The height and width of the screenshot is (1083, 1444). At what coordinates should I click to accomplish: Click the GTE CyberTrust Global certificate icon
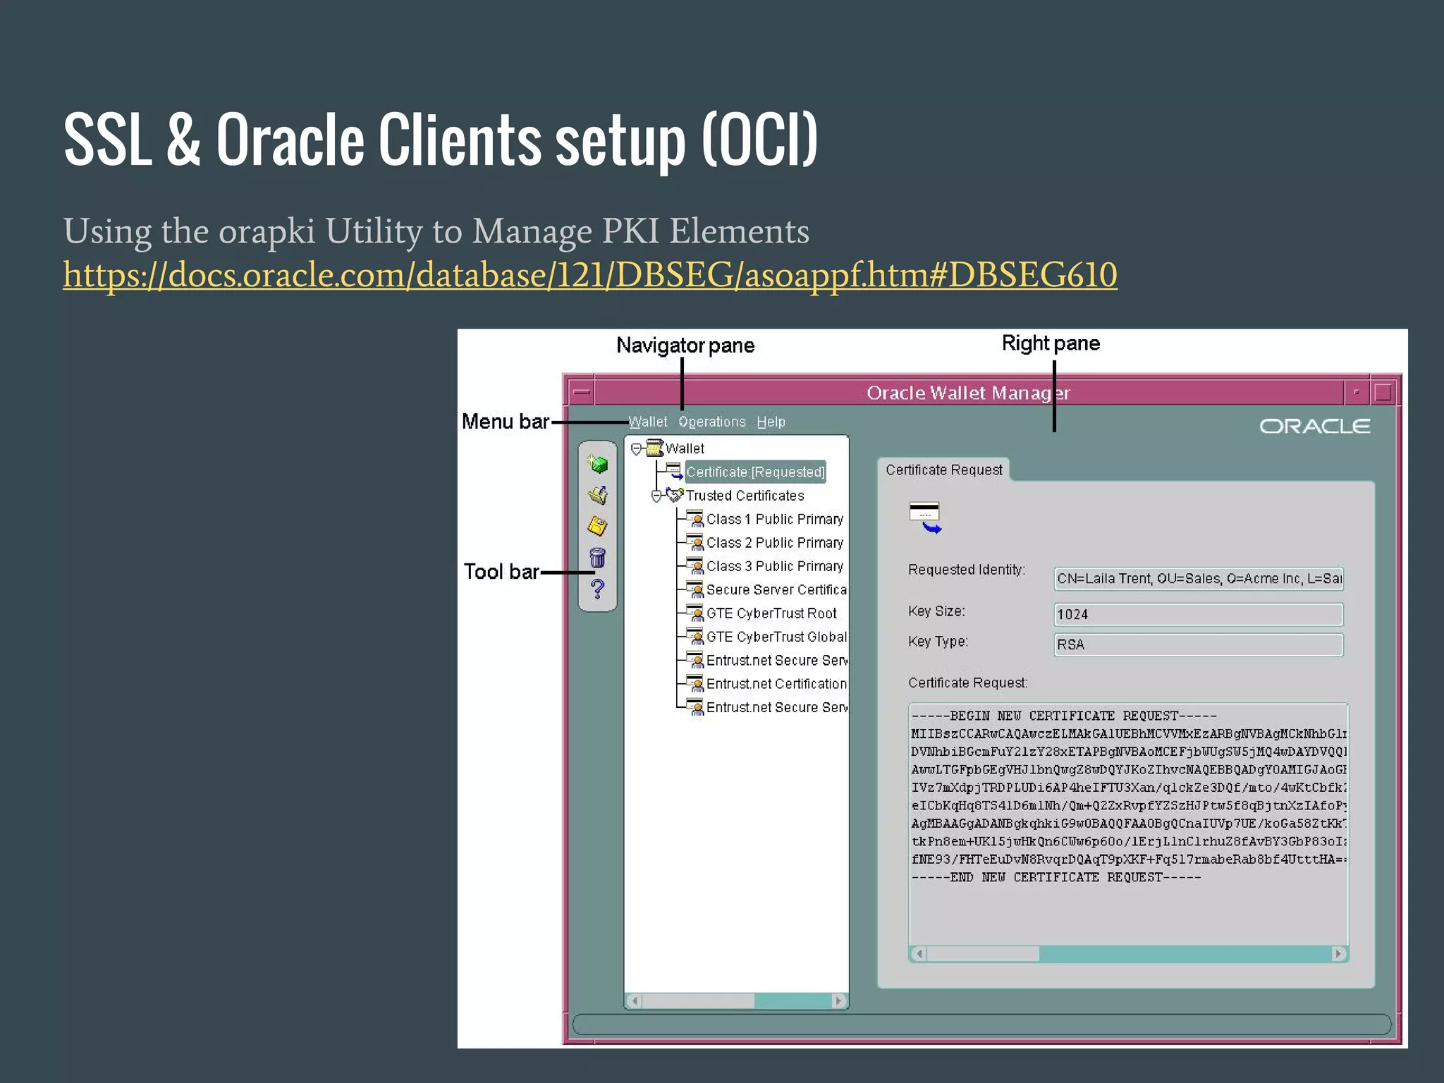[x=695, y=637]
